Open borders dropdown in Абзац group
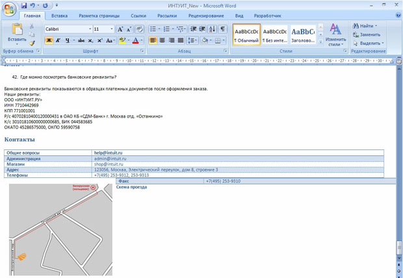 coord(224,40)
